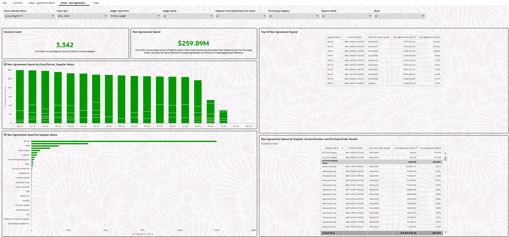The height and width of the screenshot is (237, 509).
Task: Click invoice ERS-52065-470559 cell
Action: coord(355,167)
